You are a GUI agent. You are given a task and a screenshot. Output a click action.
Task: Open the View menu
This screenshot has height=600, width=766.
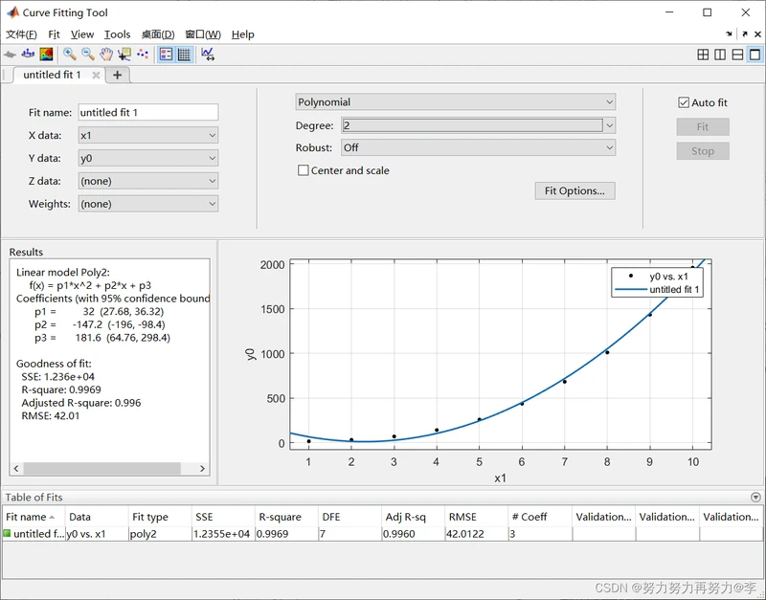click(x=82, y=34)
